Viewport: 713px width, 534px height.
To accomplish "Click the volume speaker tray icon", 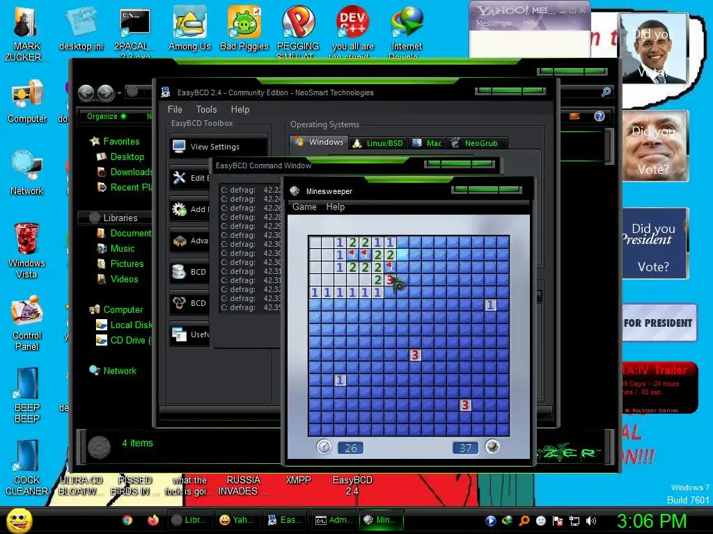I will click(x=591, y=521).
